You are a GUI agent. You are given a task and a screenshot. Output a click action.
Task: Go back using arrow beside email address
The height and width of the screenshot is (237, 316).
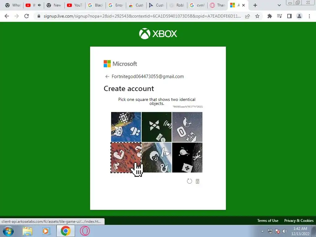[107, 77]
